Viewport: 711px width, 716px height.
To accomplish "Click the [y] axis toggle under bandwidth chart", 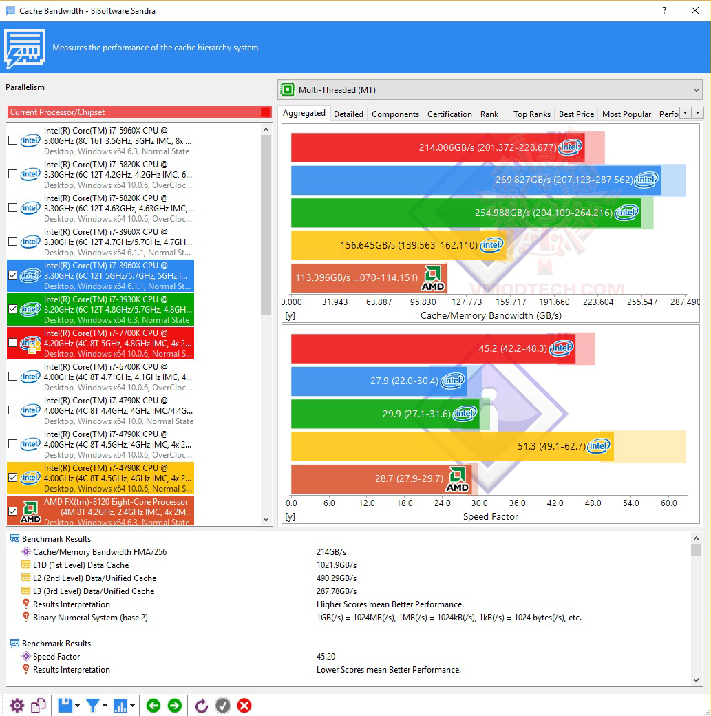I will pyautogui.click(x=290, y=315).
